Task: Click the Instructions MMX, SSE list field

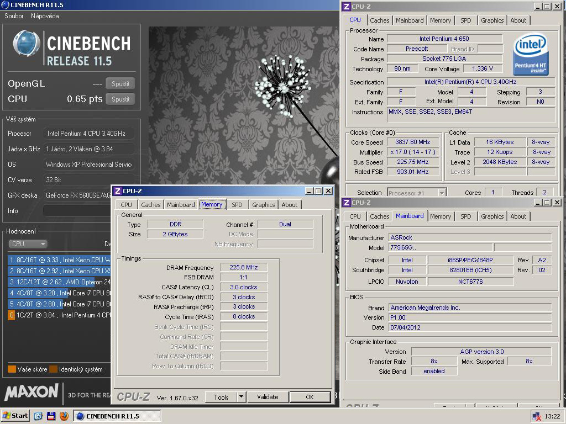Action: coord(471,115)
